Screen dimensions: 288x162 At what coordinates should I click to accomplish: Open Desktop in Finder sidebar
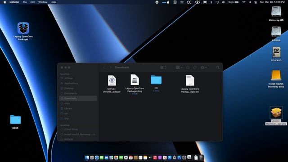pos(78,88)
